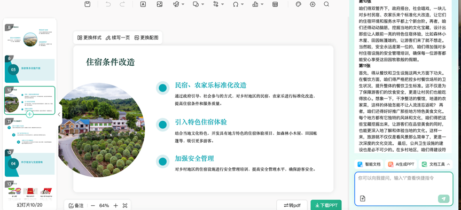The image size is (461, 210).
Task: Click the slide title 住宿条件改造
Action: 110,62
